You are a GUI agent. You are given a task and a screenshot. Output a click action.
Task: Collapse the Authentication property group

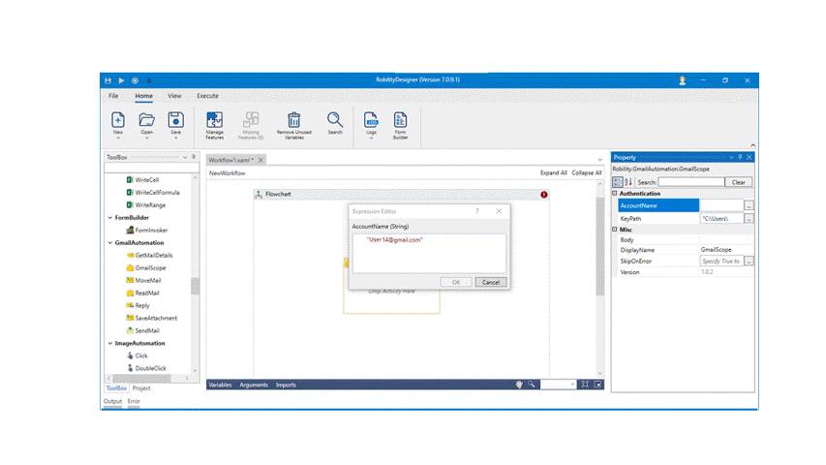click(x=616, y=194)
